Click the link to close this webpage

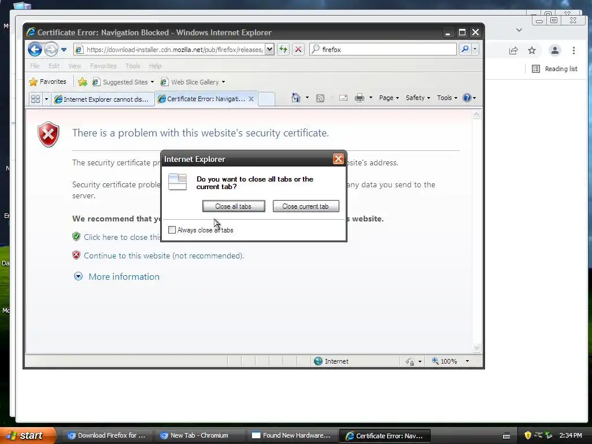click(121, 237)
